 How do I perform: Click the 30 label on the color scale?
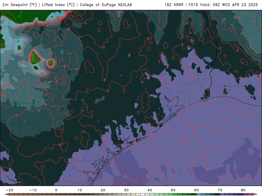tap(126, 190)
